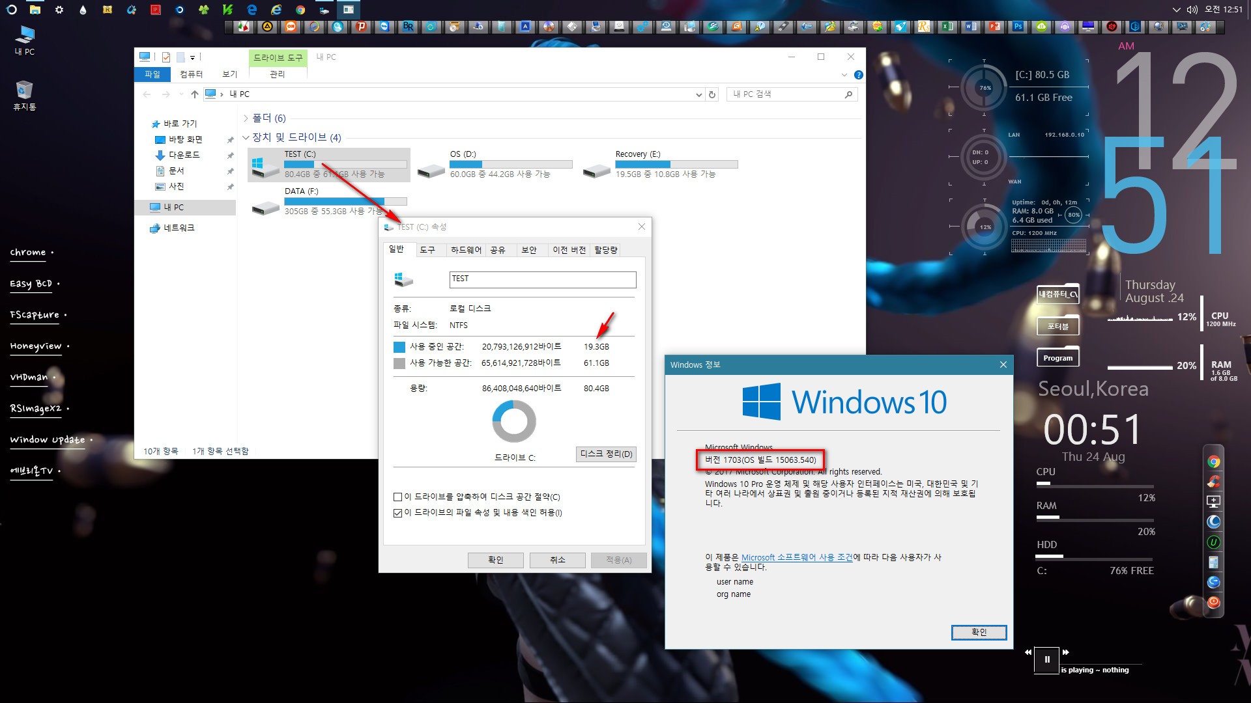1251x703 pixels.
Task: Click the search magnifier in Explorer
Action: tap(848, 94)
